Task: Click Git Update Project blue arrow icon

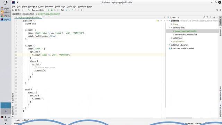Action: click(66, 10)
